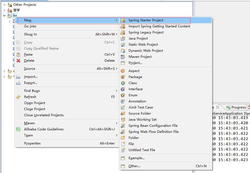Select Copy Qualified Name entry
Screen dimensions: 250x173
pyautogui.click(x=67, y=48)
